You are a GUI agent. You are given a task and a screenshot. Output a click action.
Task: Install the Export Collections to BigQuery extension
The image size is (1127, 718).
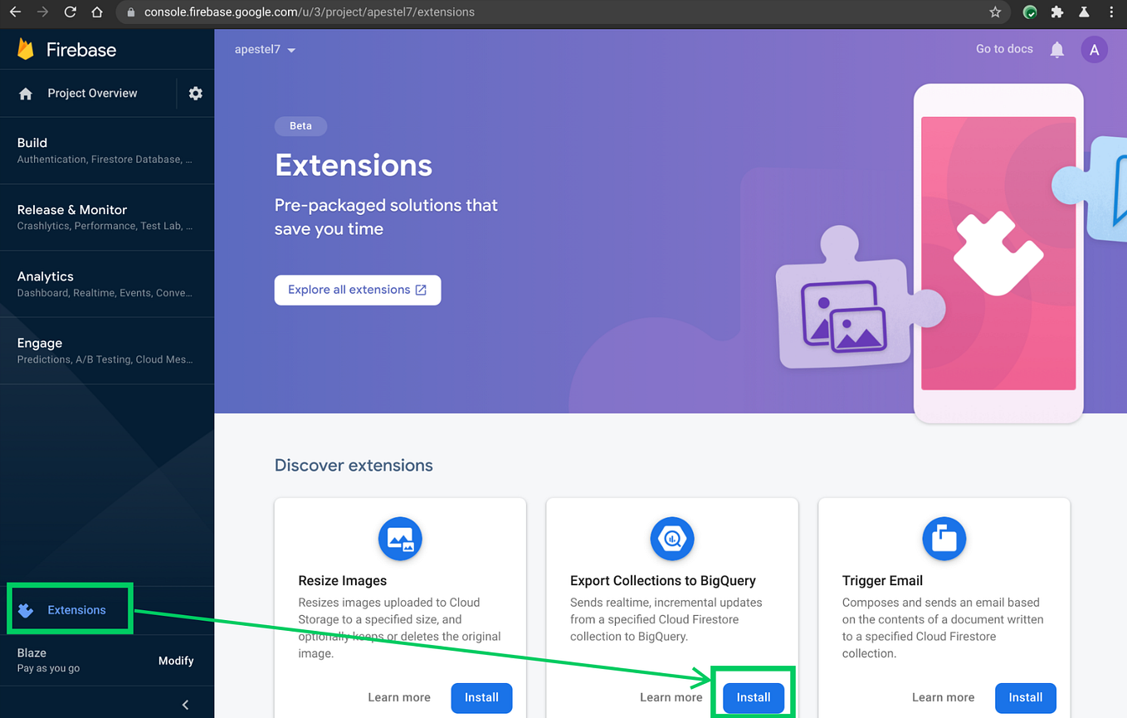[753, 697]
